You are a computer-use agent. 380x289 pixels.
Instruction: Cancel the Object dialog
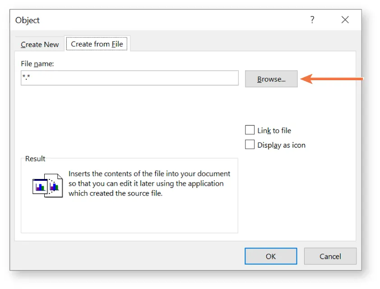pyautogui.click(x=330, y=256)
